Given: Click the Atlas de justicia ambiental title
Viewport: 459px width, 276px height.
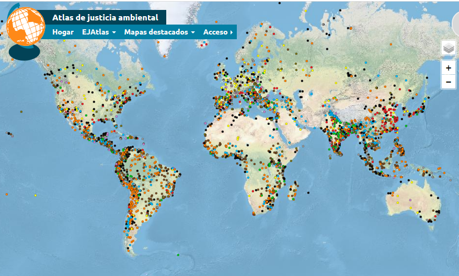Looking at the screenshot, I should [106, 18].
